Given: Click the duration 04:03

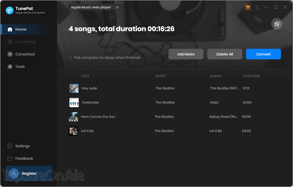Looking at the screenshot, I should click(246, 131).
